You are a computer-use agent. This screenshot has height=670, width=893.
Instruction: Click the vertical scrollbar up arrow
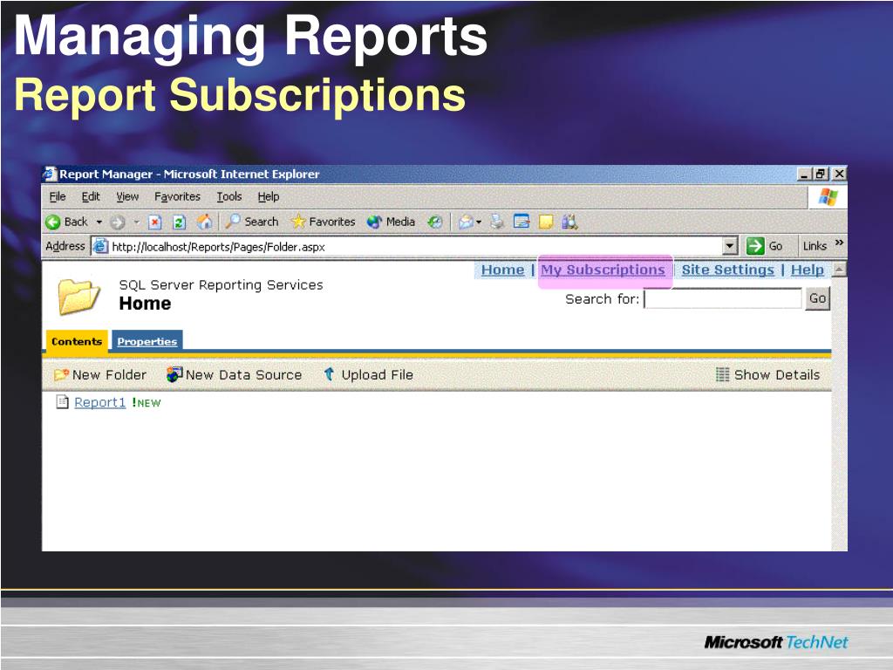click(839, 269)
